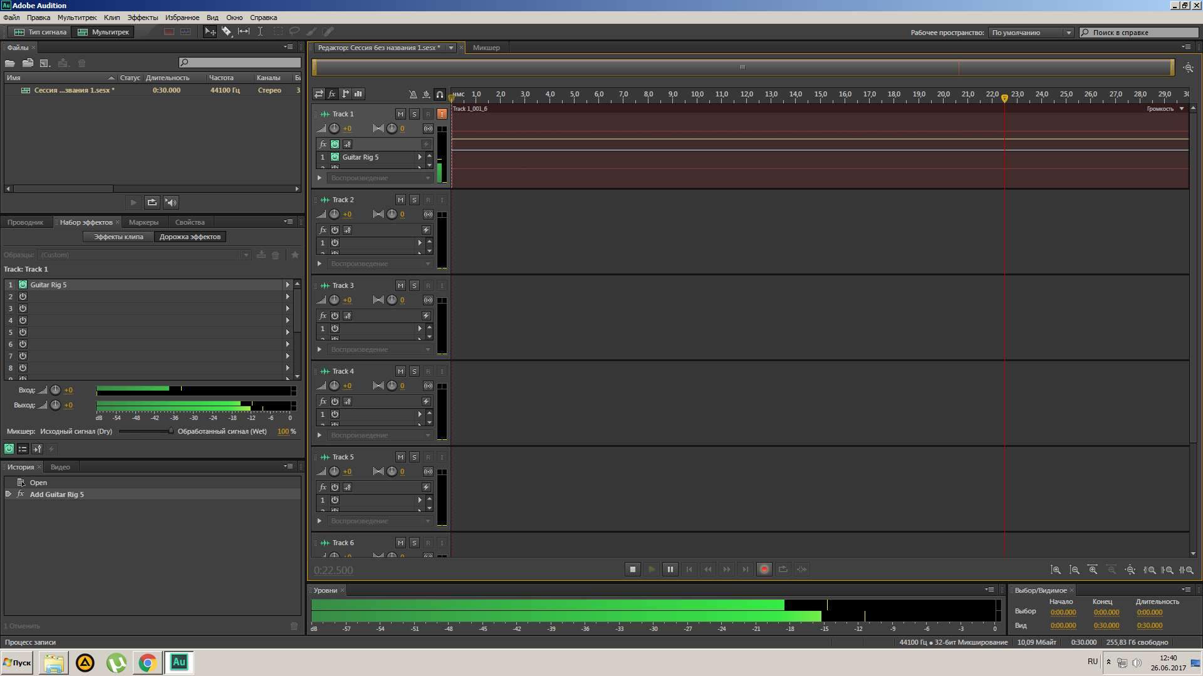The image size is (1203, 676).
Task: Open the Эффекты menu
Action: (142, 18)
